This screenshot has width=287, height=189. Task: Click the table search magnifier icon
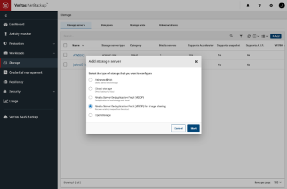click(231, 36)
